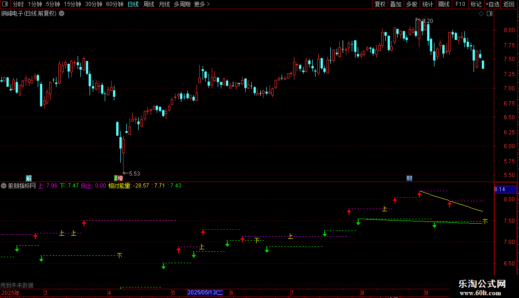Click the 相对能里: -28.57 value
519x298 pixels.
[129, 186]
